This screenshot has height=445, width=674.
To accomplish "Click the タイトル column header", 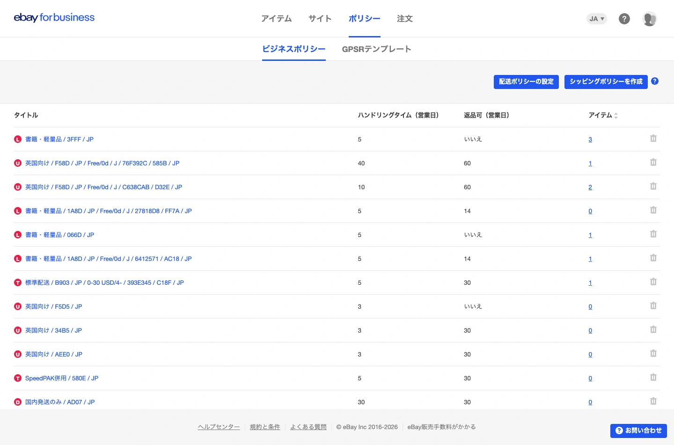I will click(26, 115).
